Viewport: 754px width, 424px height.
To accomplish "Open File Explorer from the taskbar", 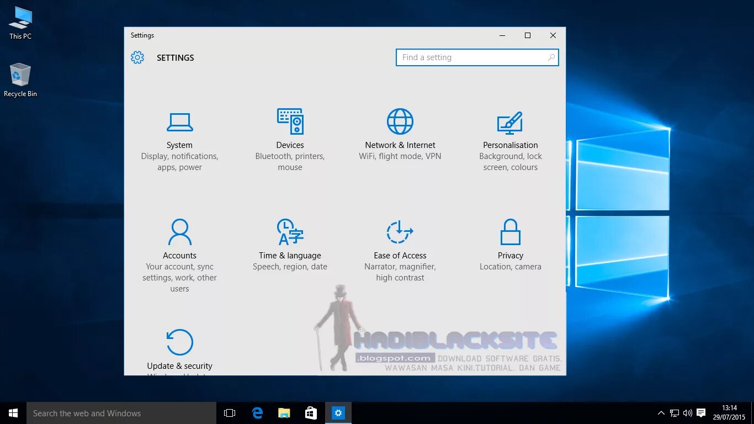I will (x=284, y=413).
